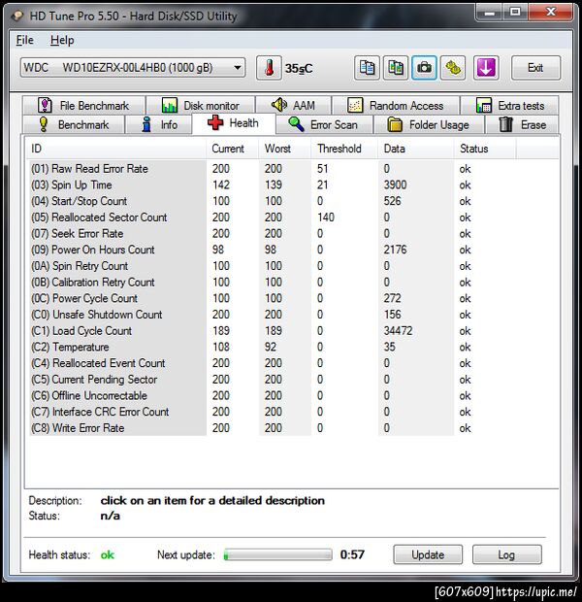Sort by ID column header
Viewport: 582px width, 602px height.
(x=116, y=149)
